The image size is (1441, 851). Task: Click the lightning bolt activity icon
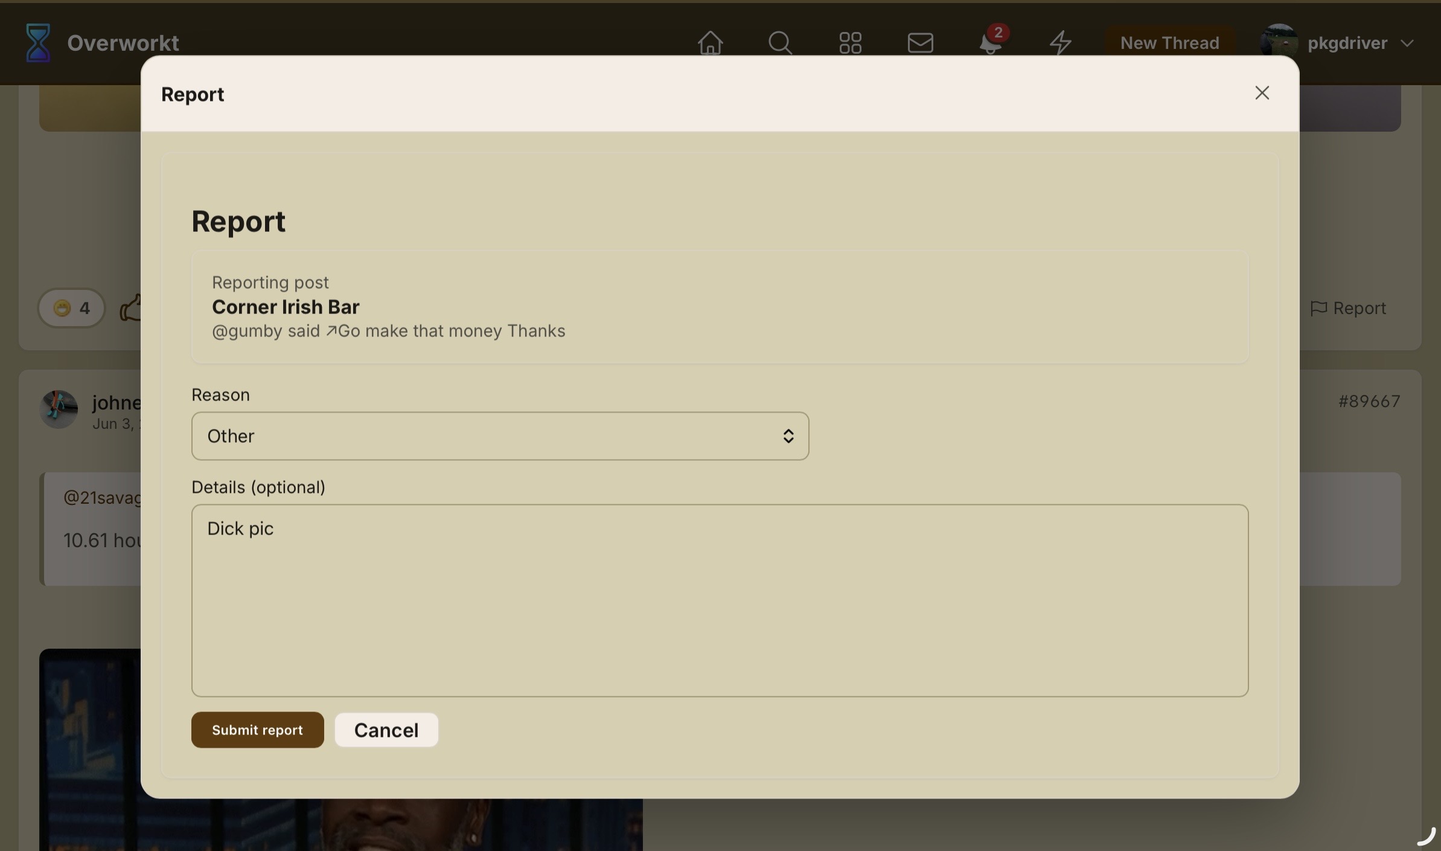[1060, 43]
